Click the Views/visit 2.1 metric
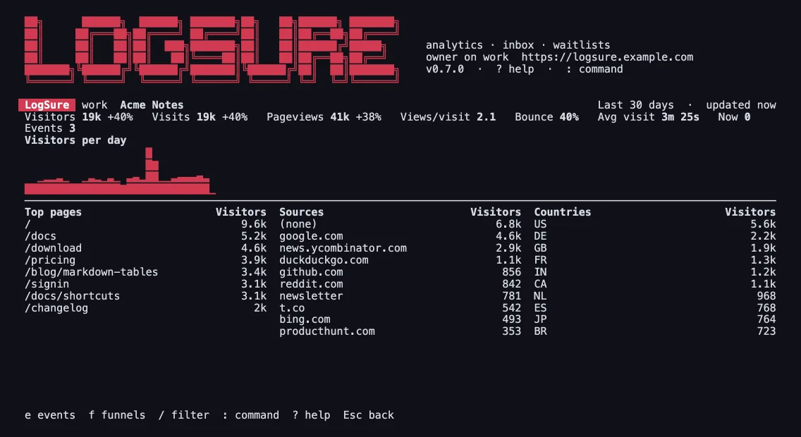Image resolution: width=801 pixels, height=437 pixels. click(x=448, y=117)
